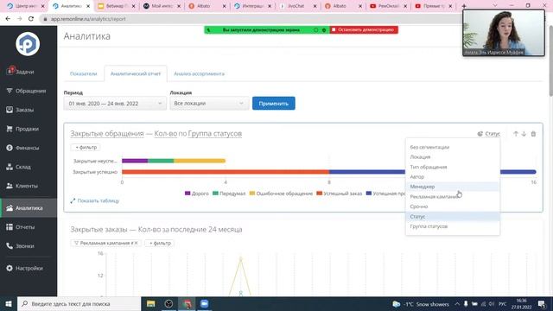Move the report widget up
This screenshot has width=553, height=311.
pos(516,134)
